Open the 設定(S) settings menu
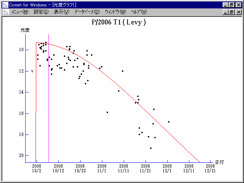The width and height of the screenshot is (244, 183). click(x=41, y=12)
